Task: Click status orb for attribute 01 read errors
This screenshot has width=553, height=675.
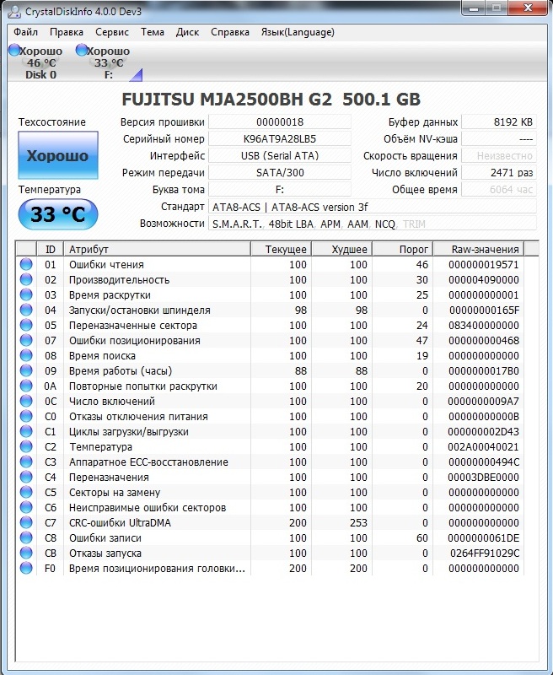Action: point(26,265)
